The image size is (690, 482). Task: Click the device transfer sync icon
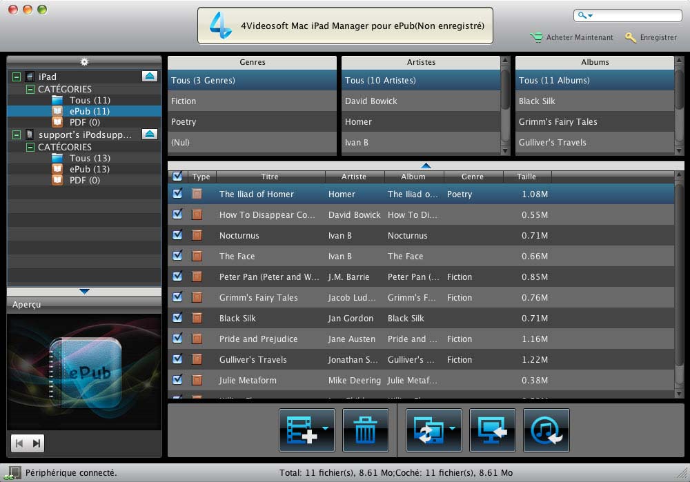pyautogui.click(x=429, y=430)
